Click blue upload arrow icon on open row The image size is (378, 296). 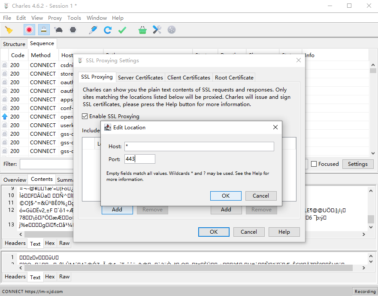pos(5,116)
